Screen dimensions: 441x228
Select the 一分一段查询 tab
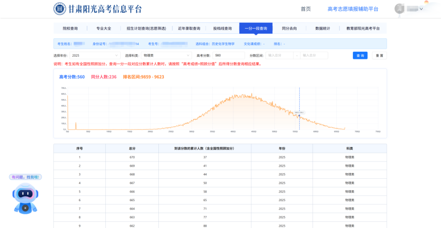click(x=256, y=29)
